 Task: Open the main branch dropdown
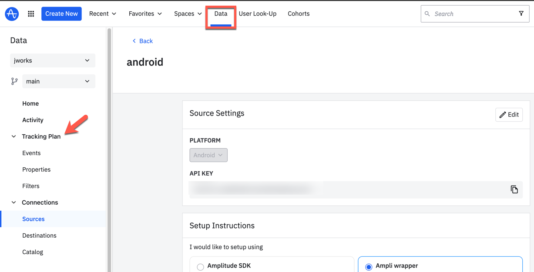(x=59, y=81)
